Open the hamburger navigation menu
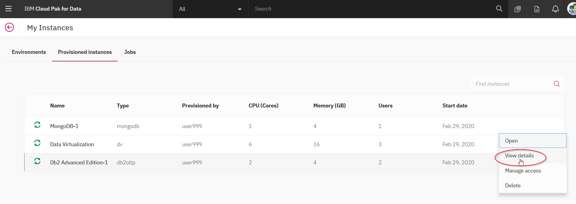The height and width of the screenshot is (204, 576). tap(8, 9)
